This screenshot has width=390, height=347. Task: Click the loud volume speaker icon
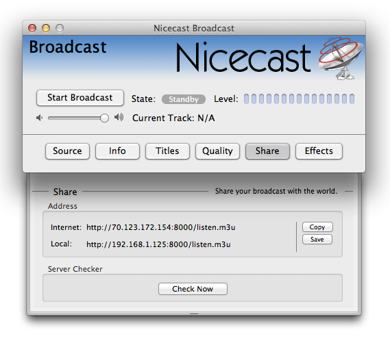(119, 117)
